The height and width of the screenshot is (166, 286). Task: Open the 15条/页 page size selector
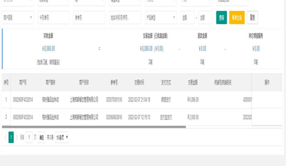(62, 138)
